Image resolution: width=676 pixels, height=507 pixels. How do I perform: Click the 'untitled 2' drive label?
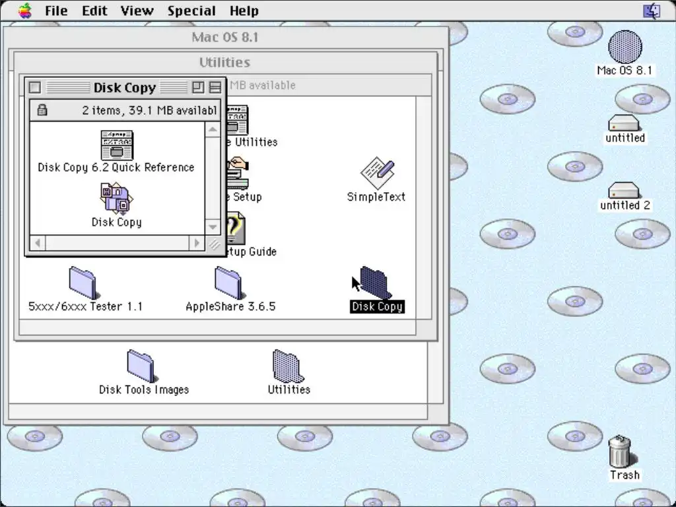point(625,205)
